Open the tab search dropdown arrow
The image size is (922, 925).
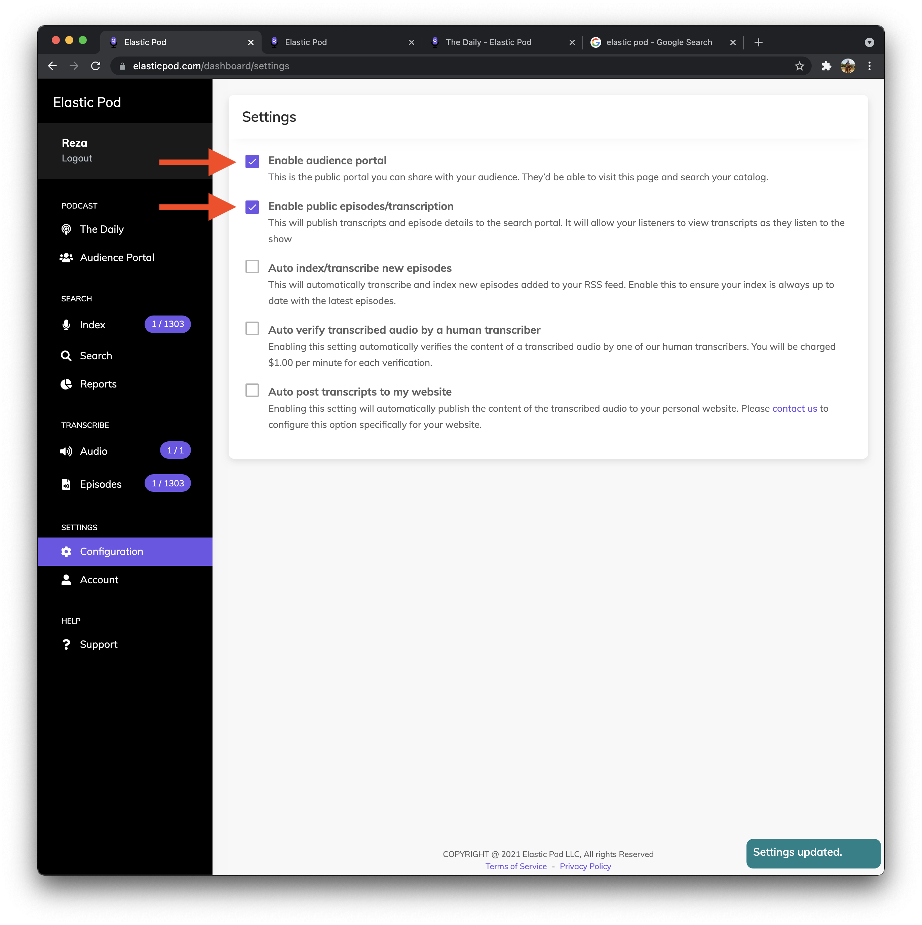click(869, 42)
